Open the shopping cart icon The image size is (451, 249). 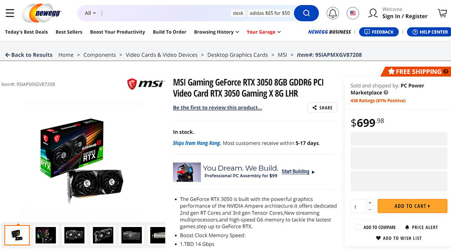click(442, 13)
